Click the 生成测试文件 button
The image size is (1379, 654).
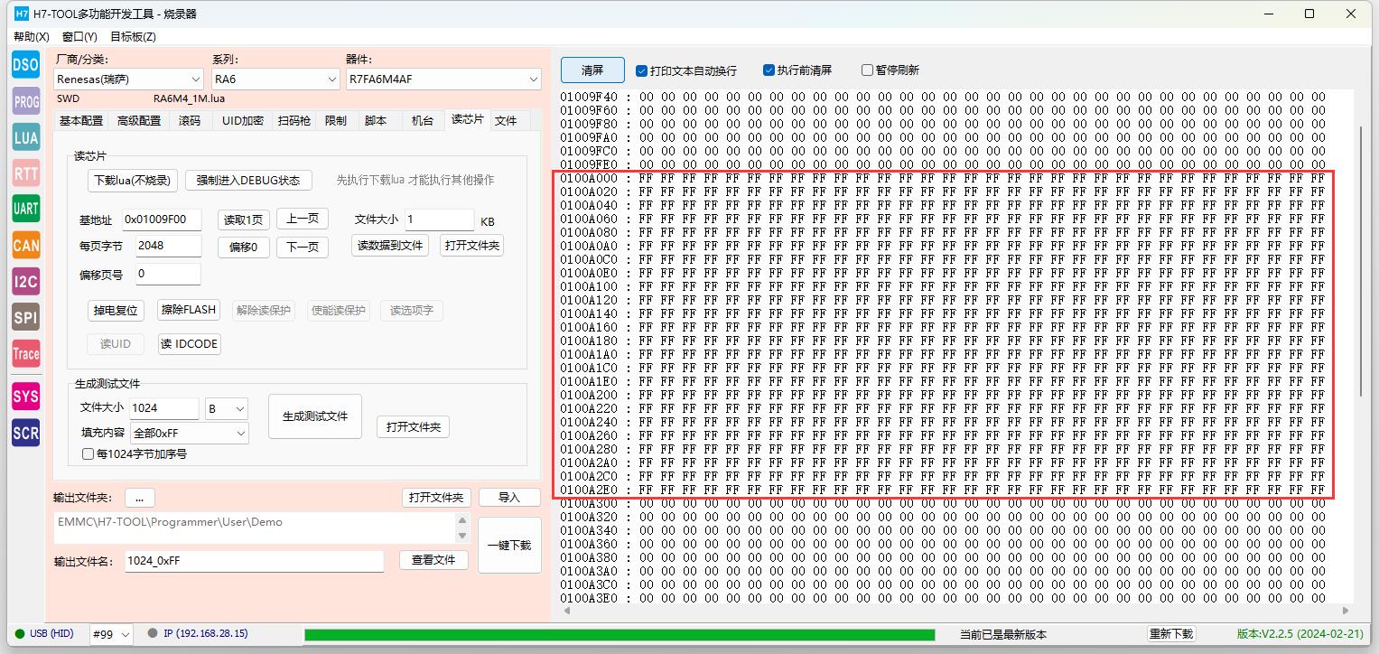coord(315,416)
